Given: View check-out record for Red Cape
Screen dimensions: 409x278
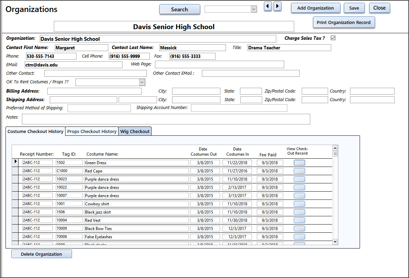Looking at the screenshot, I should pos(299,171).
